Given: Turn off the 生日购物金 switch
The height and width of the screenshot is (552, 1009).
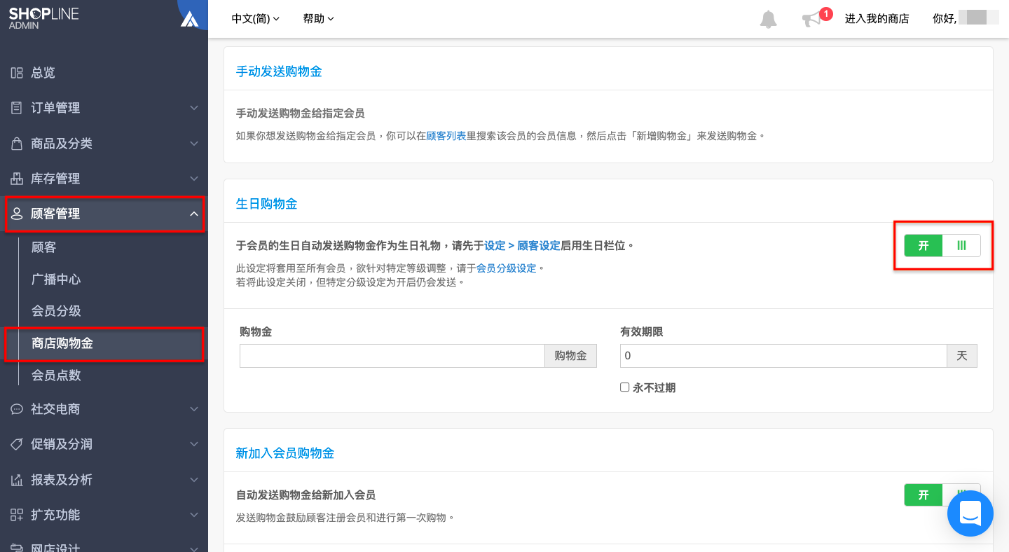Looking at the screenshot, I should click(942, 246).
